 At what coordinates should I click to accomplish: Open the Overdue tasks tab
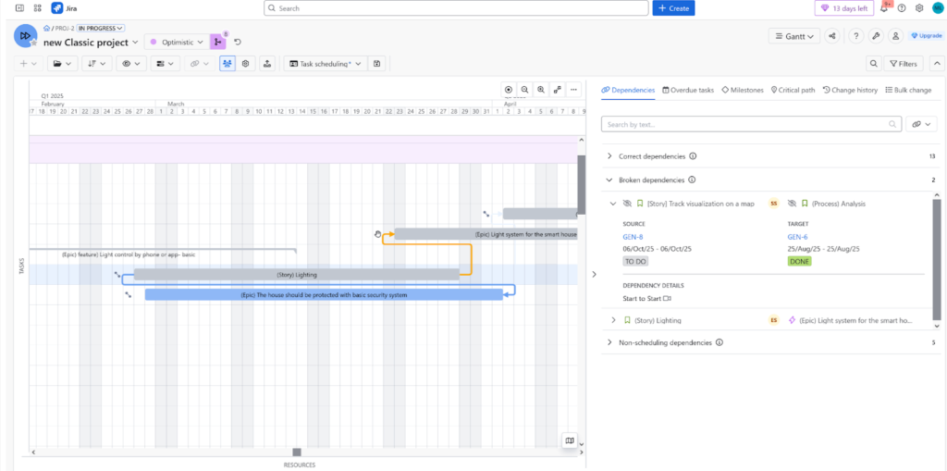[687, 90]
